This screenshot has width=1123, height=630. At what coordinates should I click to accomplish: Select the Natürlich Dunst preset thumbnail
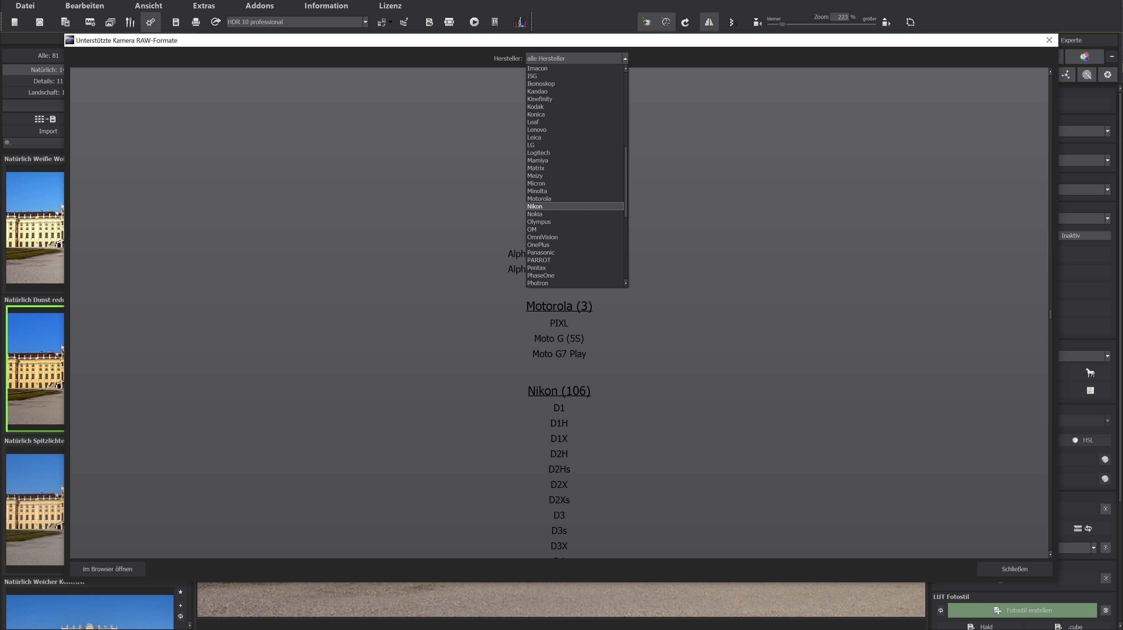(36, 369)
